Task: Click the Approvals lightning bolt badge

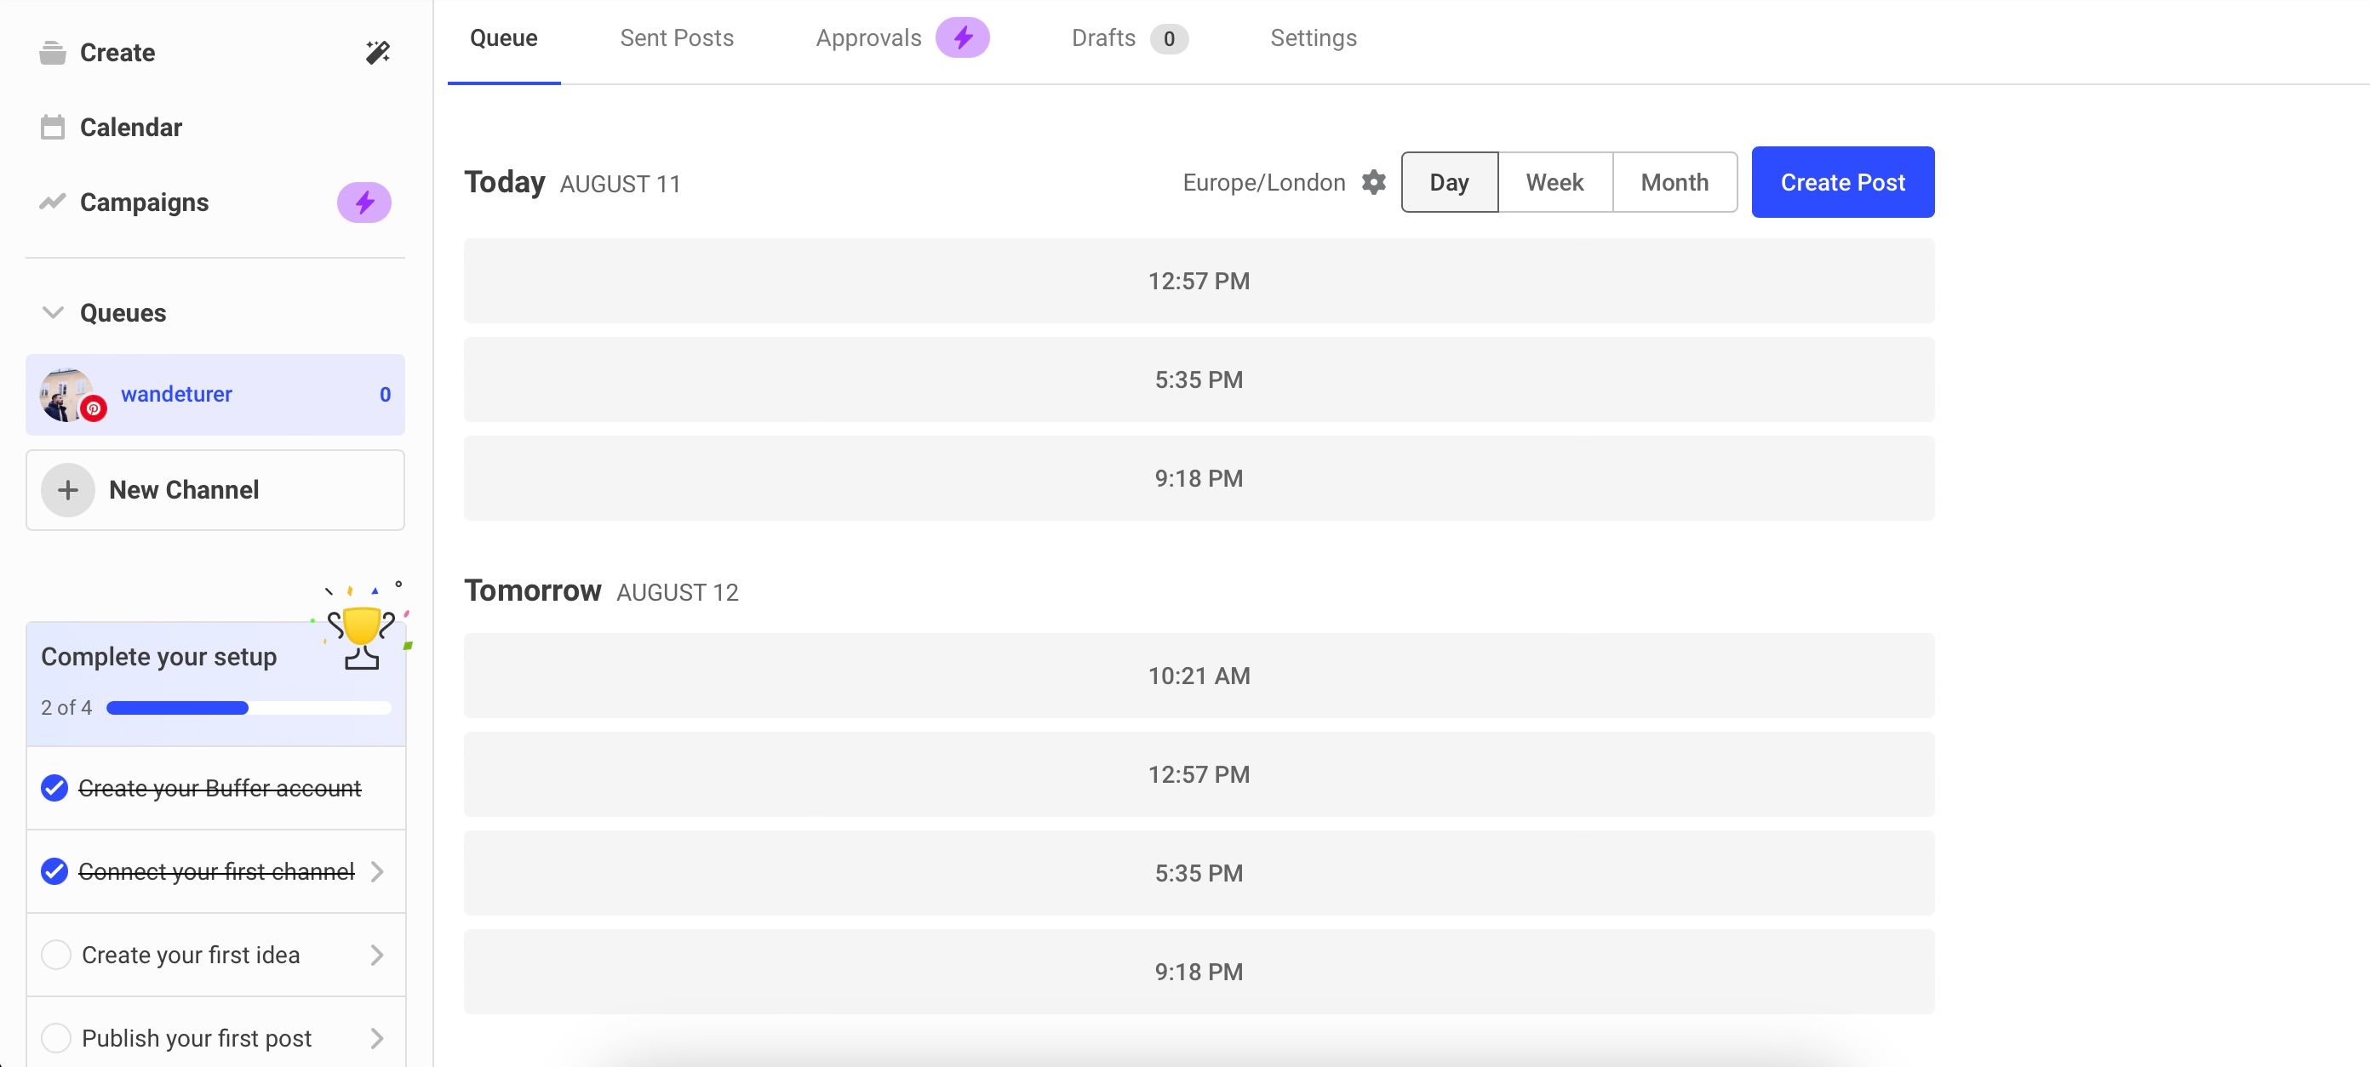Action: click(x=962, y=37)
